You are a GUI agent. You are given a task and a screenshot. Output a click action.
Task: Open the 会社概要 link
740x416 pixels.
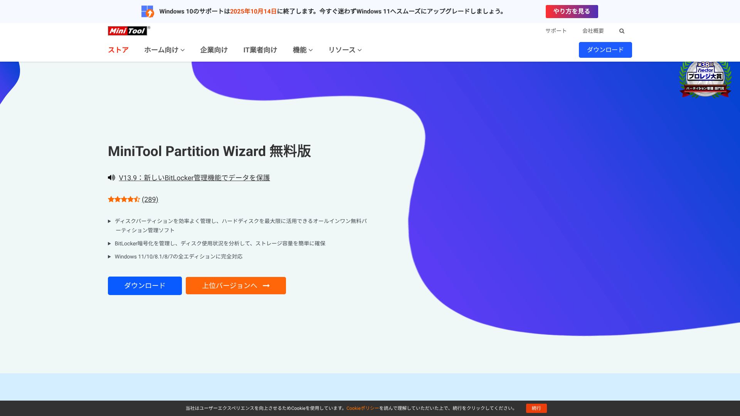pos(593,31)
